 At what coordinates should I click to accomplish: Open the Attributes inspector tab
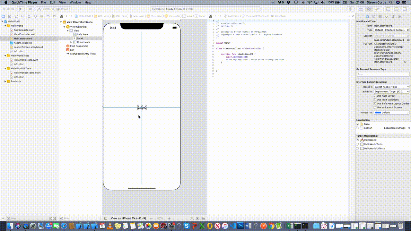(x=387, y=16)
